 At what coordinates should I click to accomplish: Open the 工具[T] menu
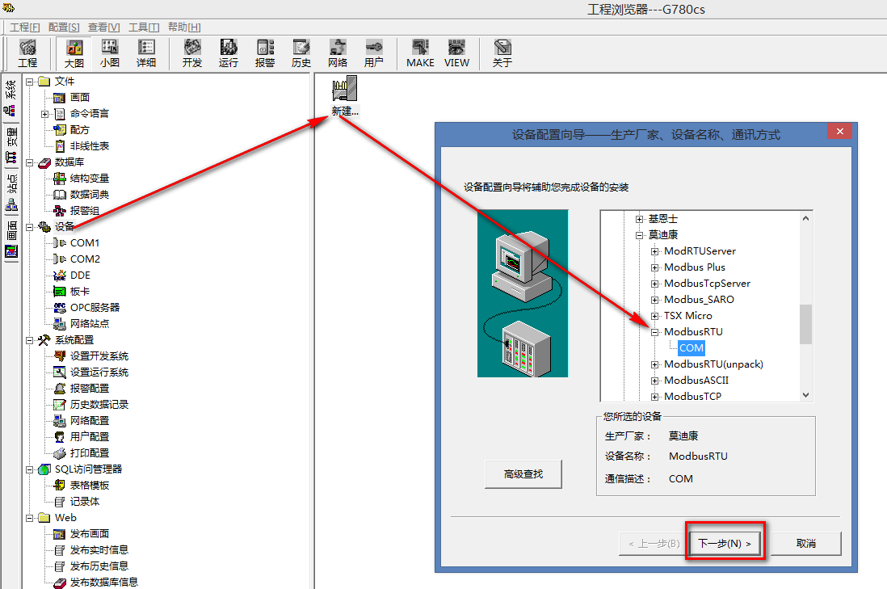(144, 27)
